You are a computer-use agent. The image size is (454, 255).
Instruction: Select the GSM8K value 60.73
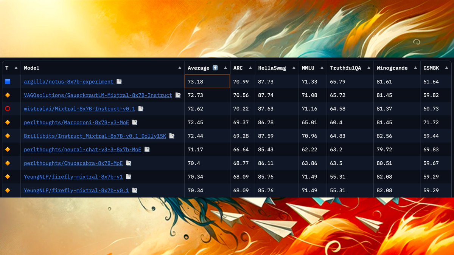point(431,109)
